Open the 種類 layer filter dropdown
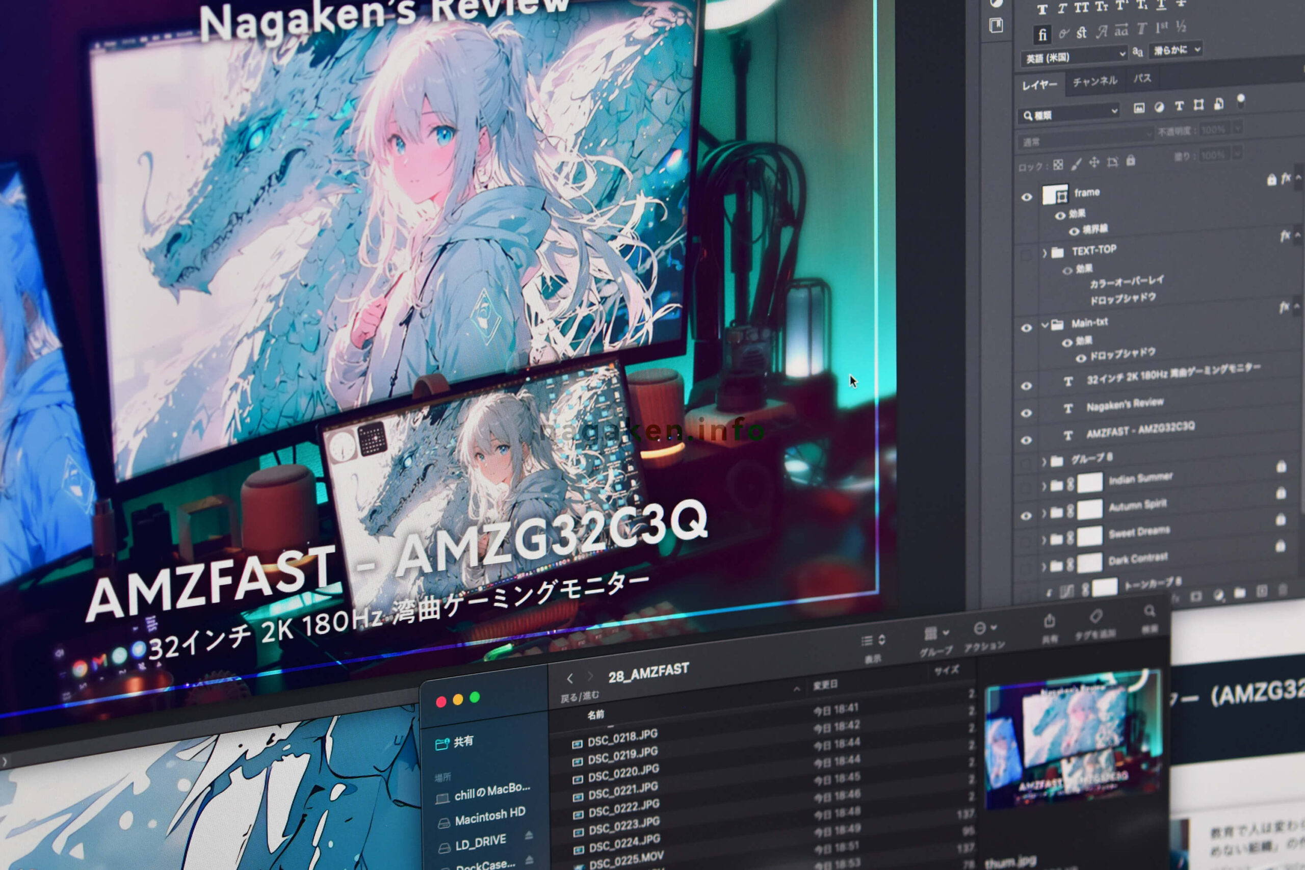 click(x=1068, y=114)
